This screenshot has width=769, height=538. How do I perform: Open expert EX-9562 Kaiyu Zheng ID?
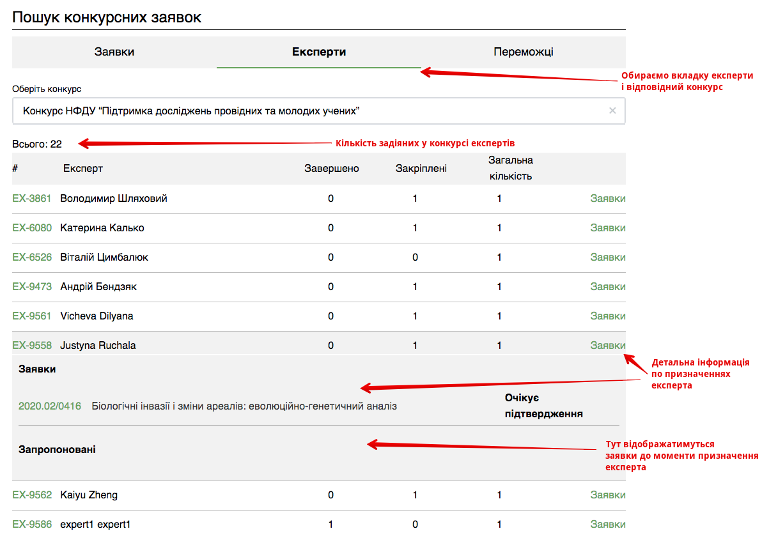tap(31, 495)
